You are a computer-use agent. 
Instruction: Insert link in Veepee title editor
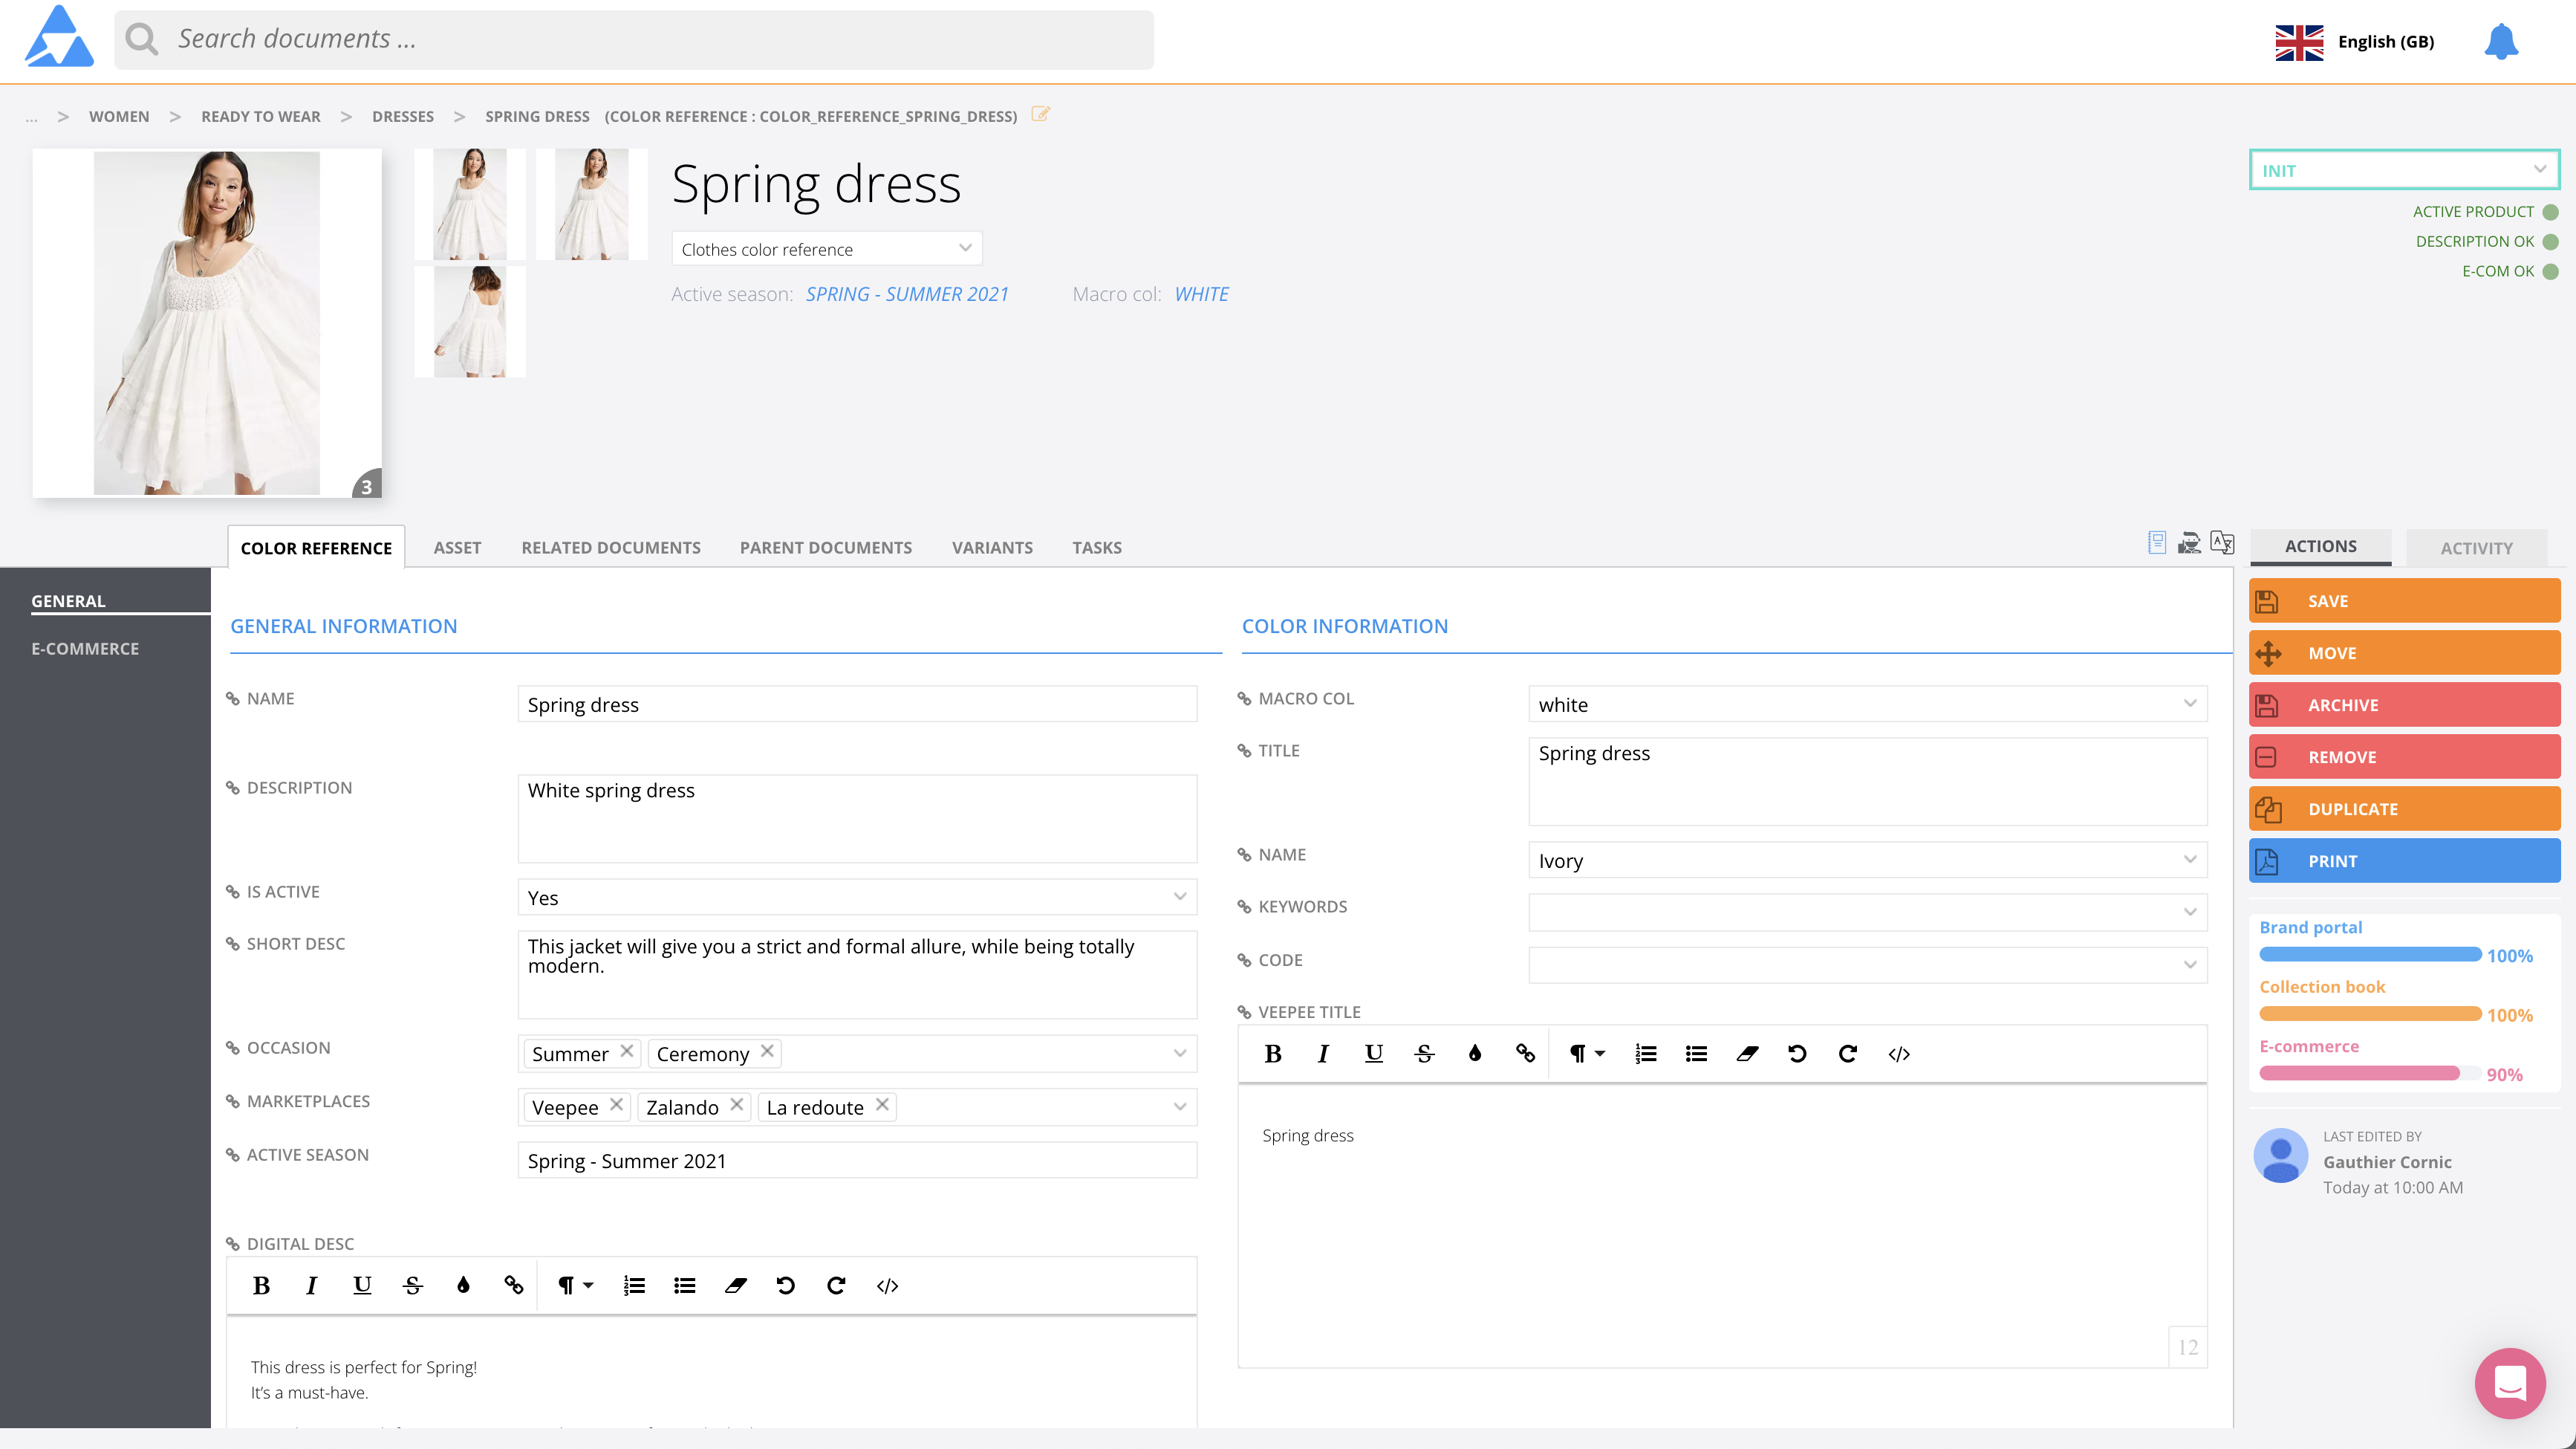pos(1525,1054)
